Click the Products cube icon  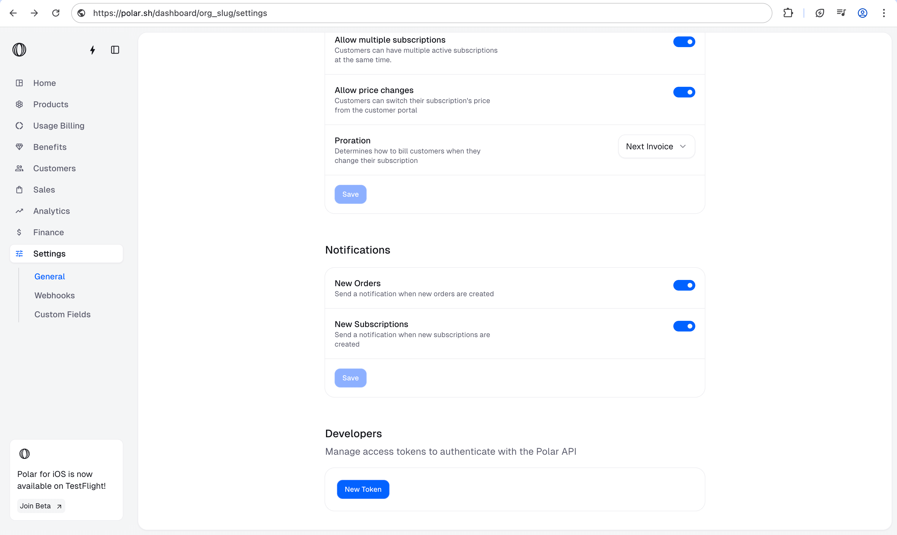point(19,104)
